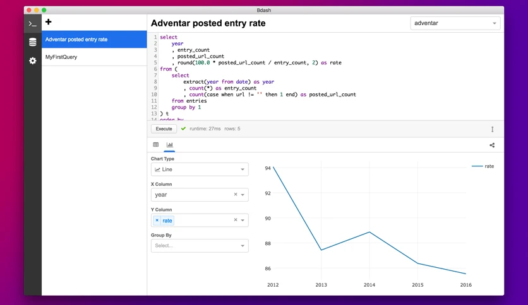528x305 pixels.
Task: Toggle the rate series in chart legend
Action: tap(483, 166)
